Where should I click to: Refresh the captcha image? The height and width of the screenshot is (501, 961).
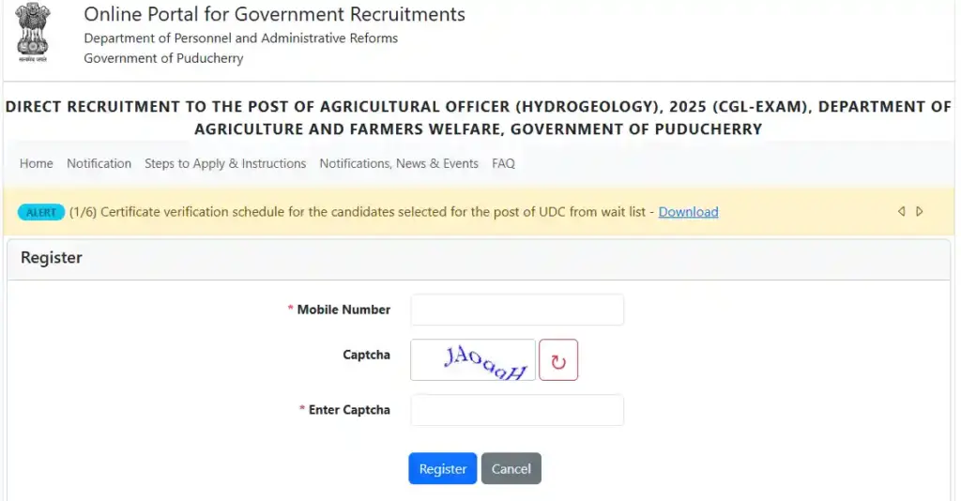click(x=558, y=360)
